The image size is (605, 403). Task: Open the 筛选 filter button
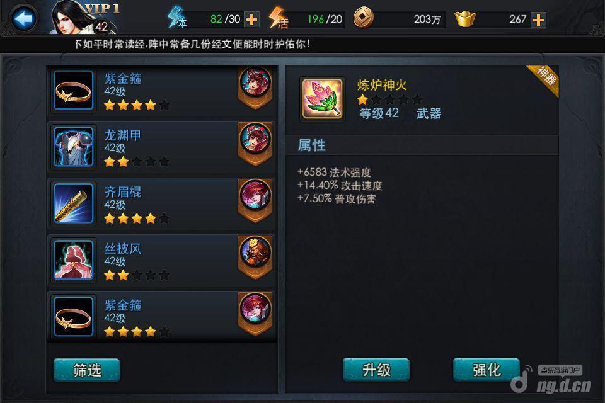87,370
